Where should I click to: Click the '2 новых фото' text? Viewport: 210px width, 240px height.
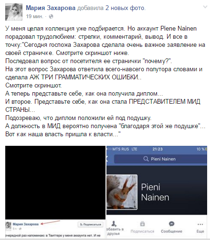pos(126,8)
